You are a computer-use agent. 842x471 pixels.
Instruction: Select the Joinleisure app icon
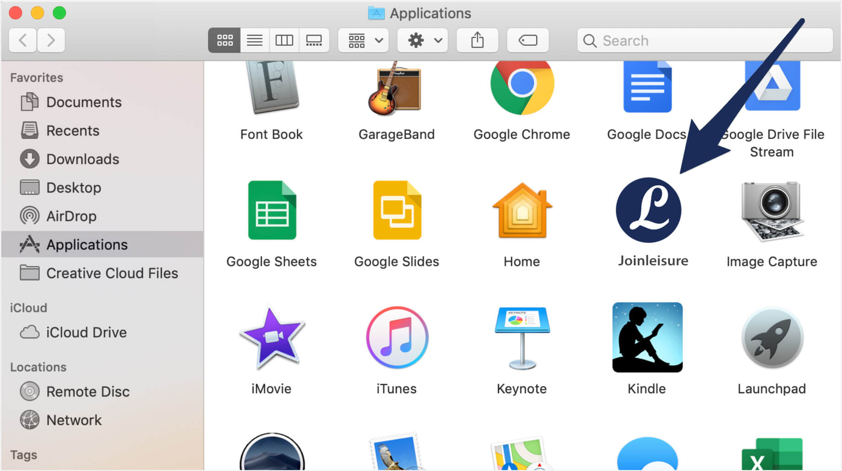648,210
